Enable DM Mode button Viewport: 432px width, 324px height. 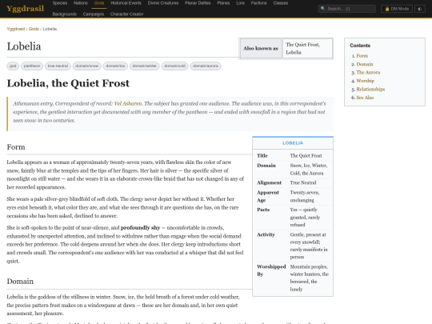pos(397,9)
